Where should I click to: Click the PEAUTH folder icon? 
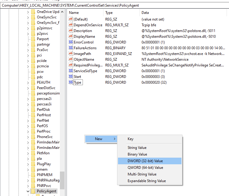click(x=33, y=82)
